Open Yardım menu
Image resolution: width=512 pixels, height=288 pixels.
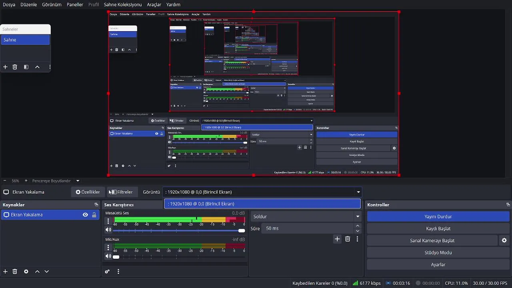(x=173, y=4)
